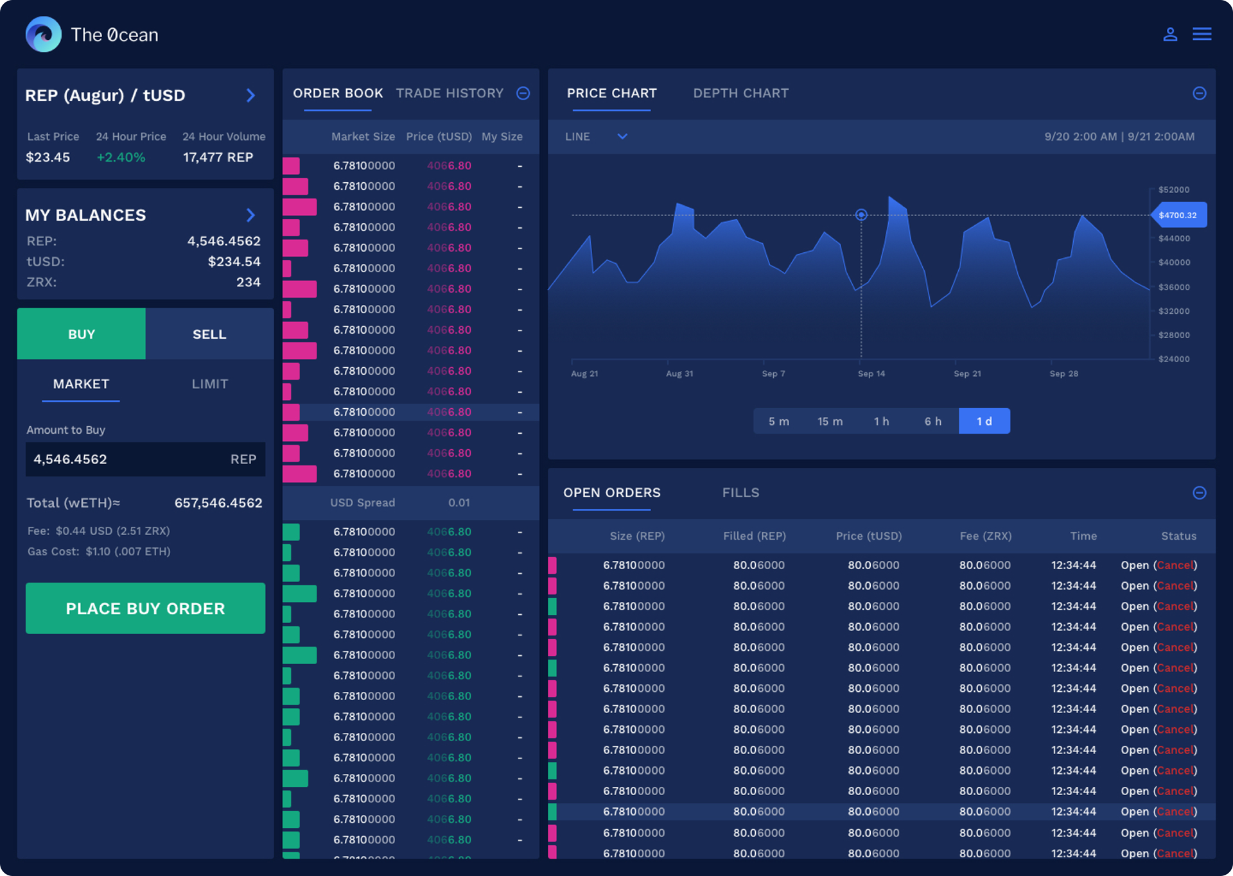
Task: Click the ZRX balance 234
Action: pos(249,282)
